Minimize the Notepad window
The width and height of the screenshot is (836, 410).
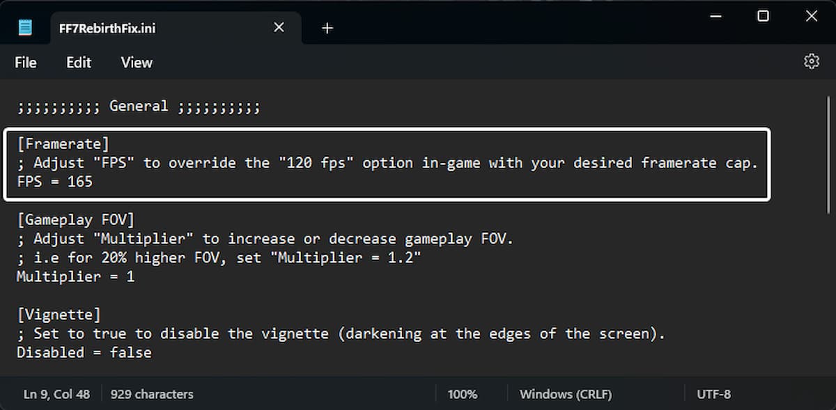tap(714, 16)
